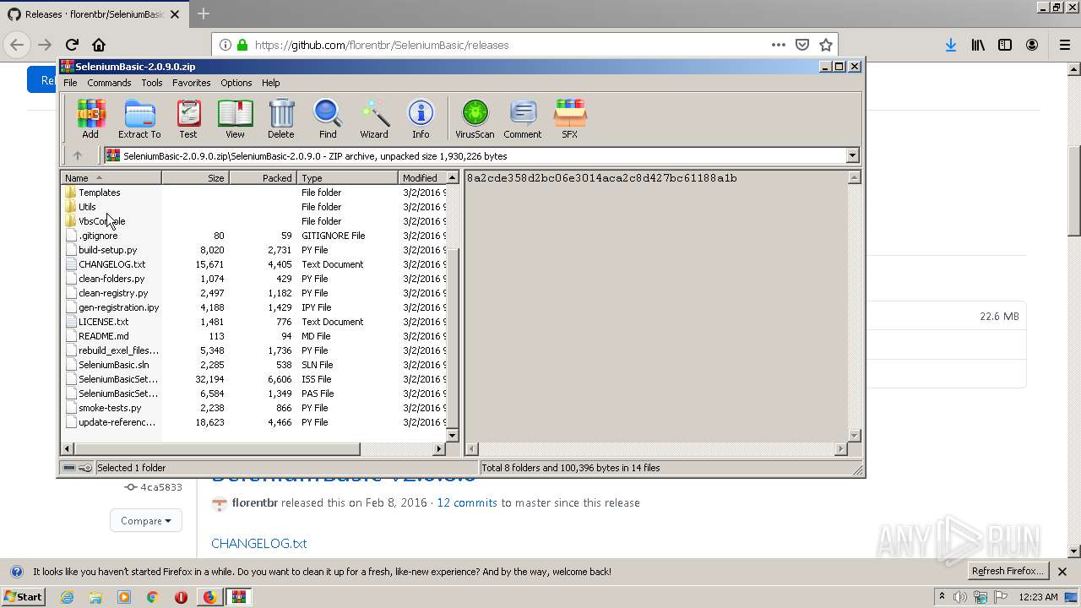
Task: Select SeleniumBasic.sln file
Action: click(113, 365)
